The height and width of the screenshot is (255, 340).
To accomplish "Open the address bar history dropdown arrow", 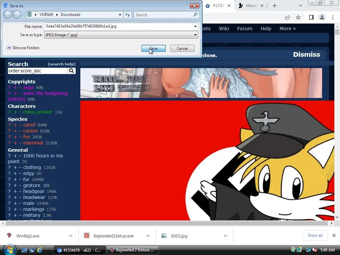I will coord(120,15).
